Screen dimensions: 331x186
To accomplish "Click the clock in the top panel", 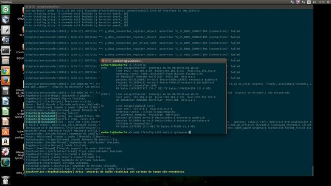I will click(322, 2).
